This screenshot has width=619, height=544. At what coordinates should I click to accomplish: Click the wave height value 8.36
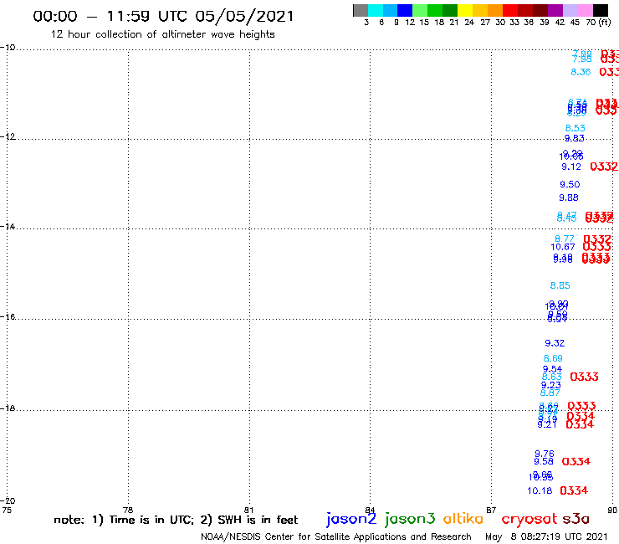pos(581,72)
